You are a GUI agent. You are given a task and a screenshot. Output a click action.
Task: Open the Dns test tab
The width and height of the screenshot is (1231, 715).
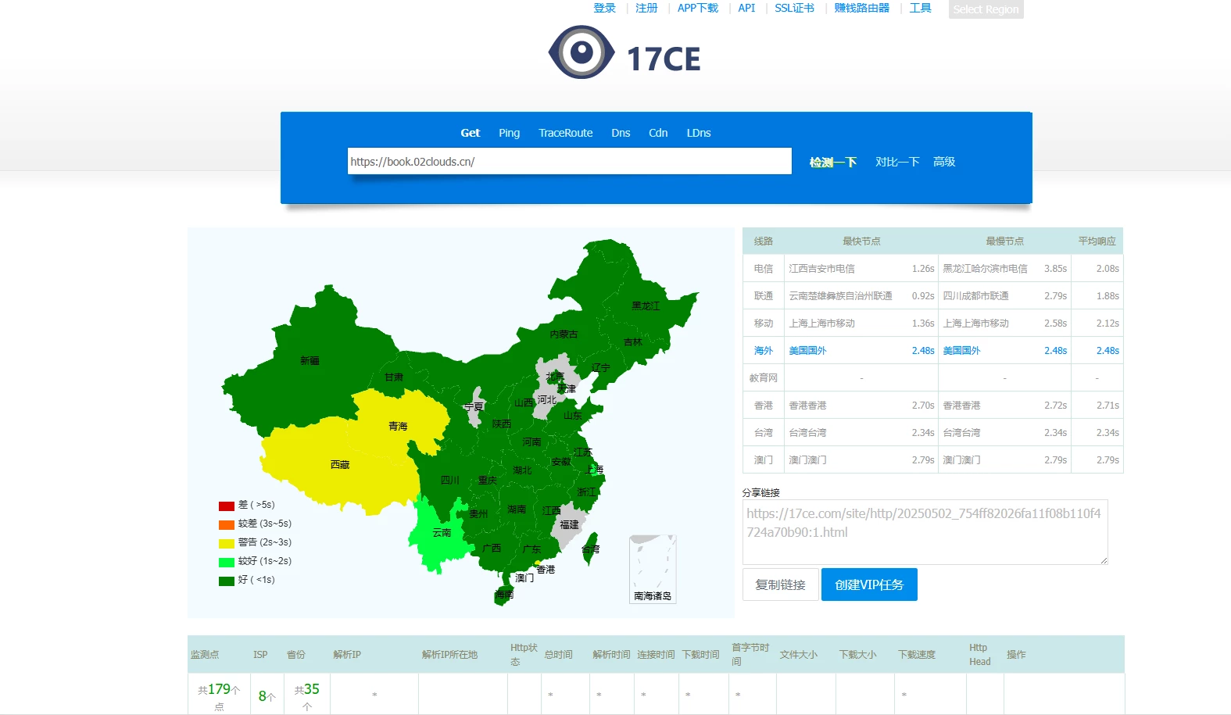pyautogui.click(x=621, y=133)
